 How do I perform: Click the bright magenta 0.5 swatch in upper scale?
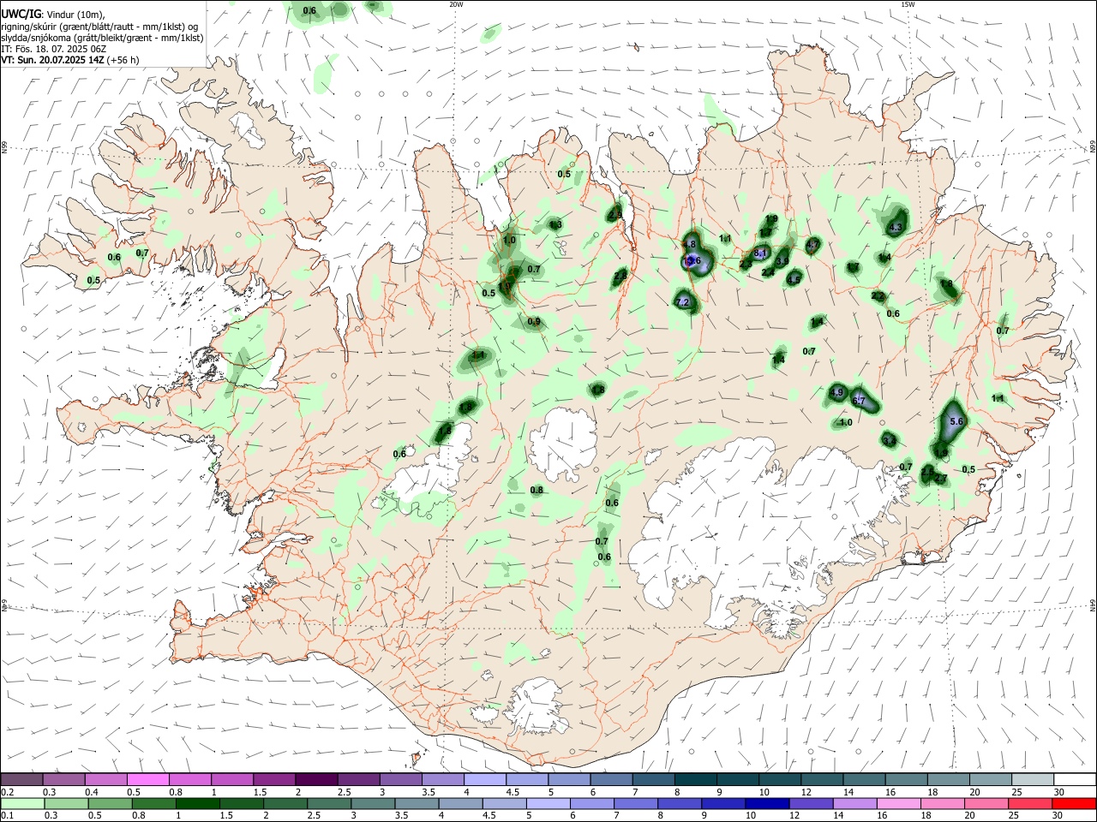click(147, 780)
